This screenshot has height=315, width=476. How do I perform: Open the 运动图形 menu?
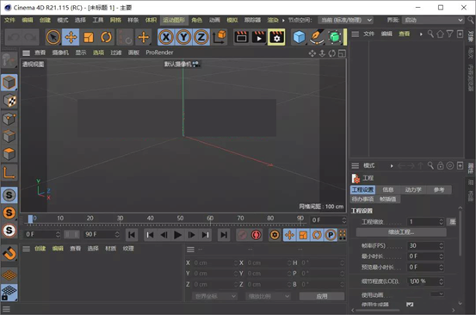[174, 20]
